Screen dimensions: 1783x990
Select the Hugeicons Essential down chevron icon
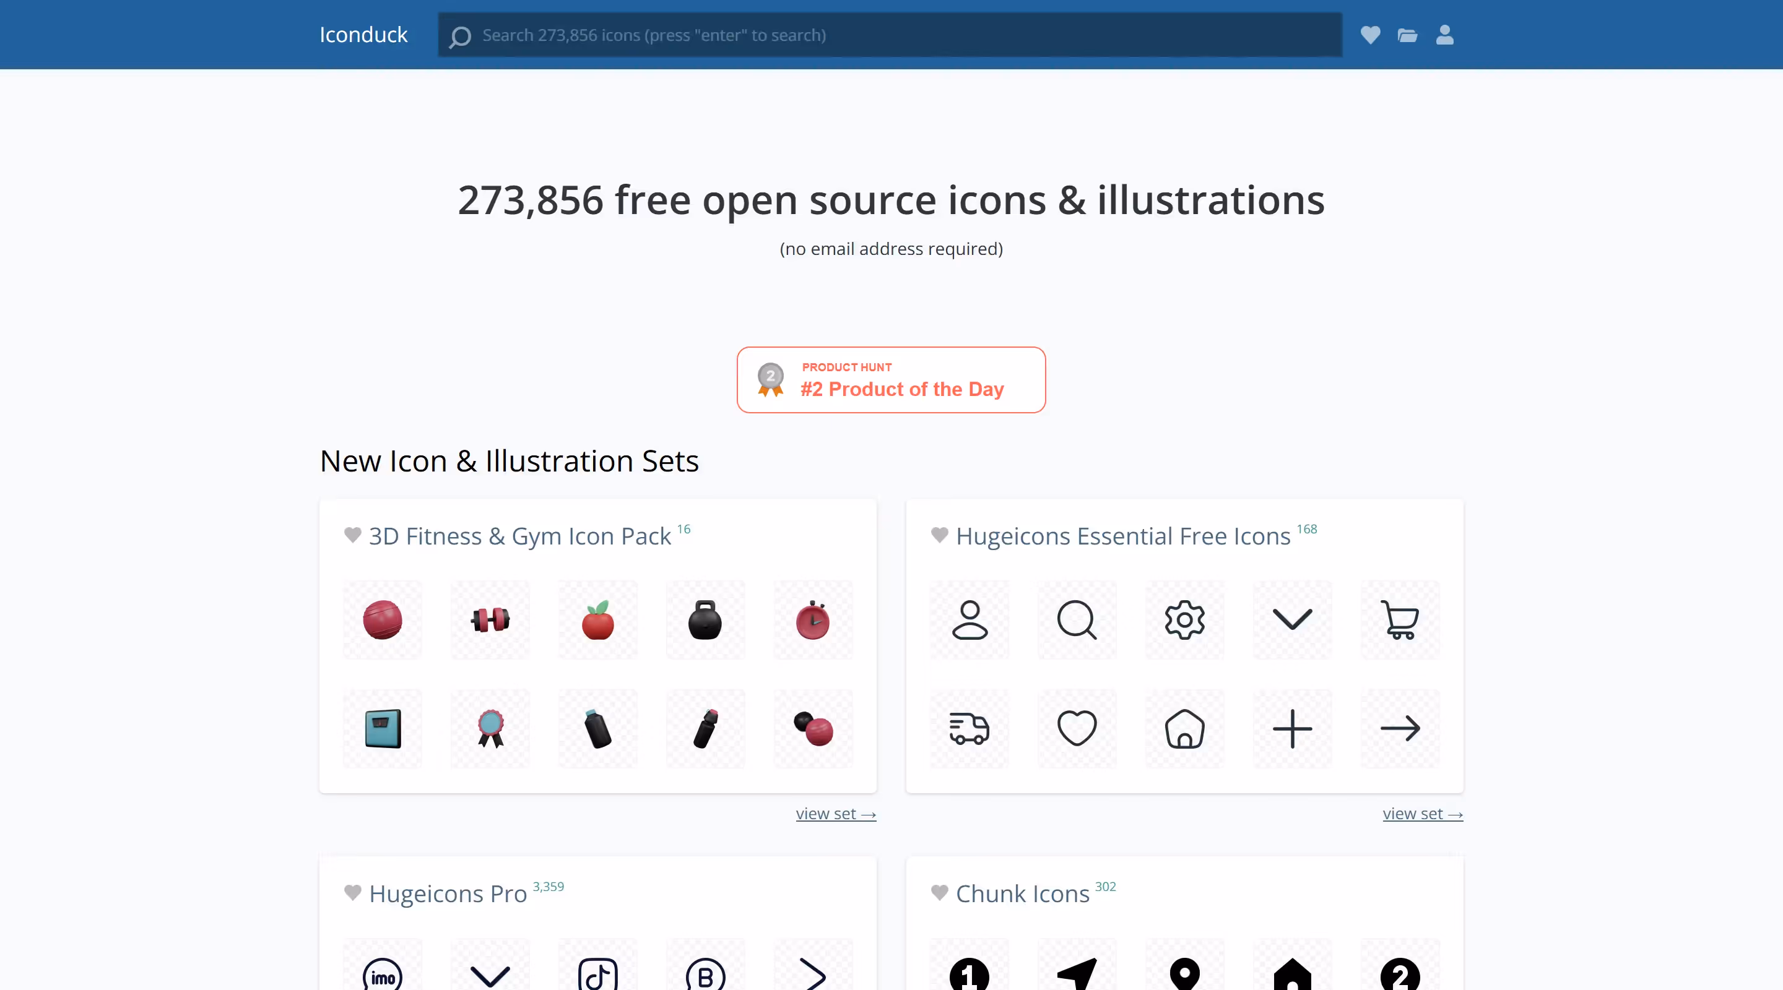1292,620
